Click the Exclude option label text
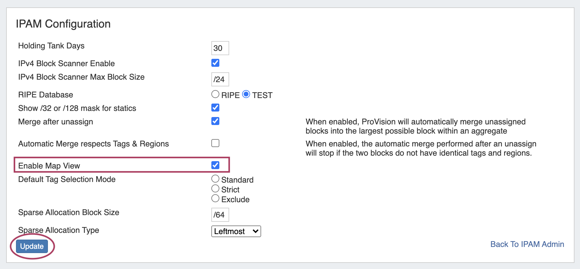The height and width of the screenshot is (269, 580). pos(235,199)
